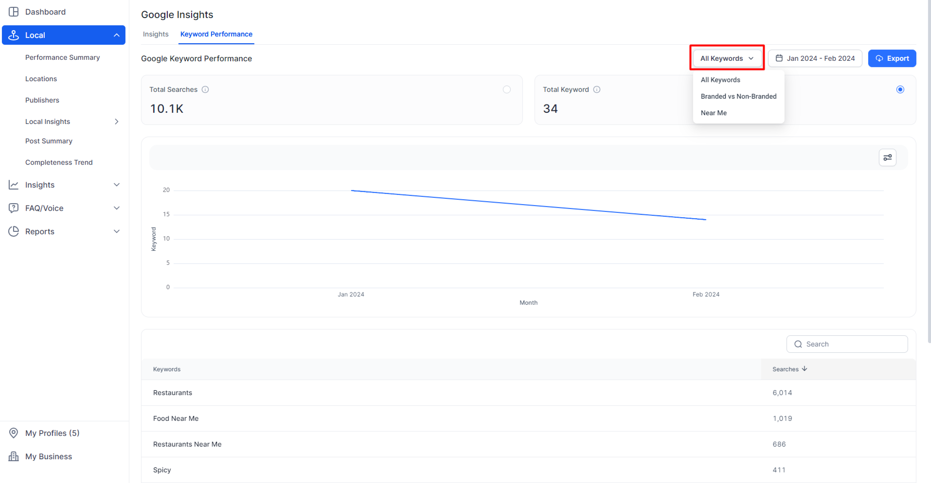
Task: Choose Branded vs Non-Branded option
Action: pyautogui.click(x=738, y=96)
